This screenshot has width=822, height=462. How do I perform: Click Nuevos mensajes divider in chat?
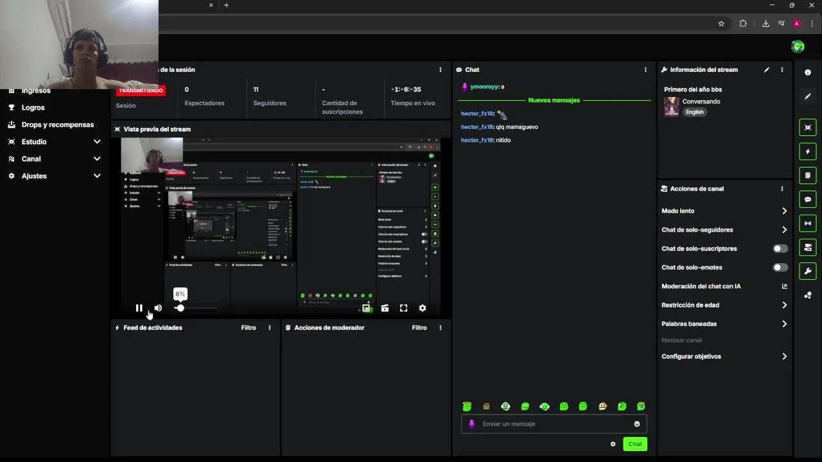554,100
